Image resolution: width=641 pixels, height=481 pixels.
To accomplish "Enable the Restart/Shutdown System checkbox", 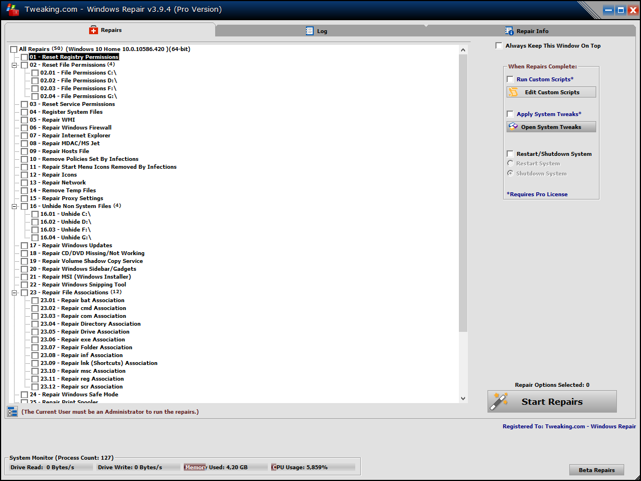I will coord(510,154).
